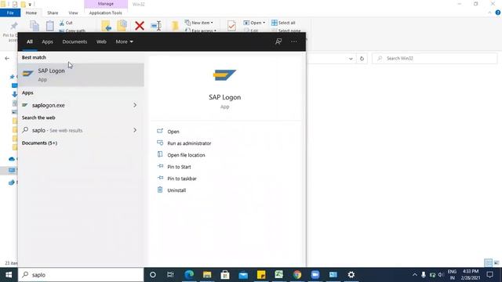Open Task View in taskbar
The image size is (502, 282).
[170, 275]
